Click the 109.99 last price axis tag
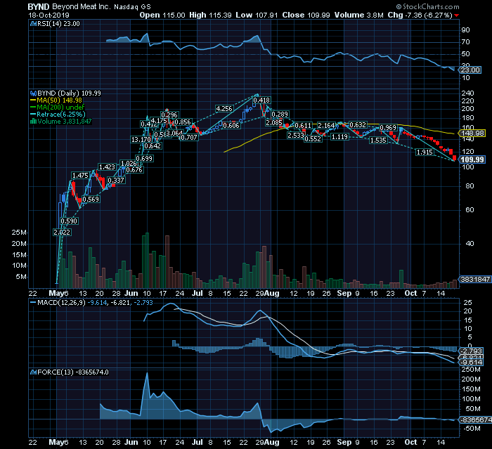This screenshot has width=492, height=449. click(x=472, y=160)
